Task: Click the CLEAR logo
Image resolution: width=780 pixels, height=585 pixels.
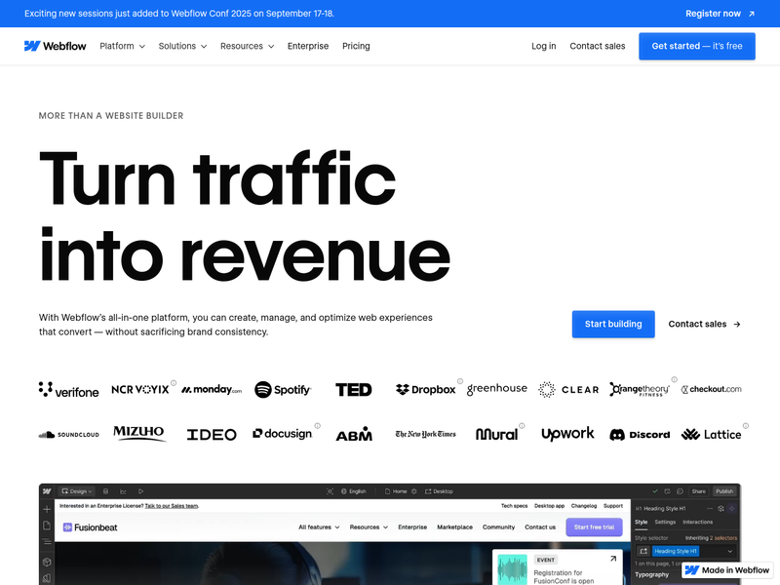Action: 568,389
